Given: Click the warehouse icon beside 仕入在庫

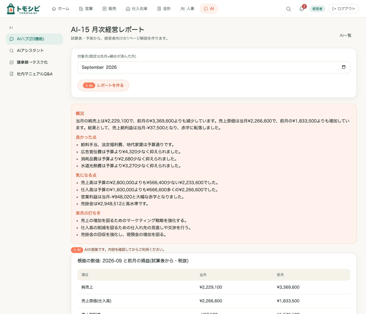Looking at the screenshot, I should coord(128,9).
